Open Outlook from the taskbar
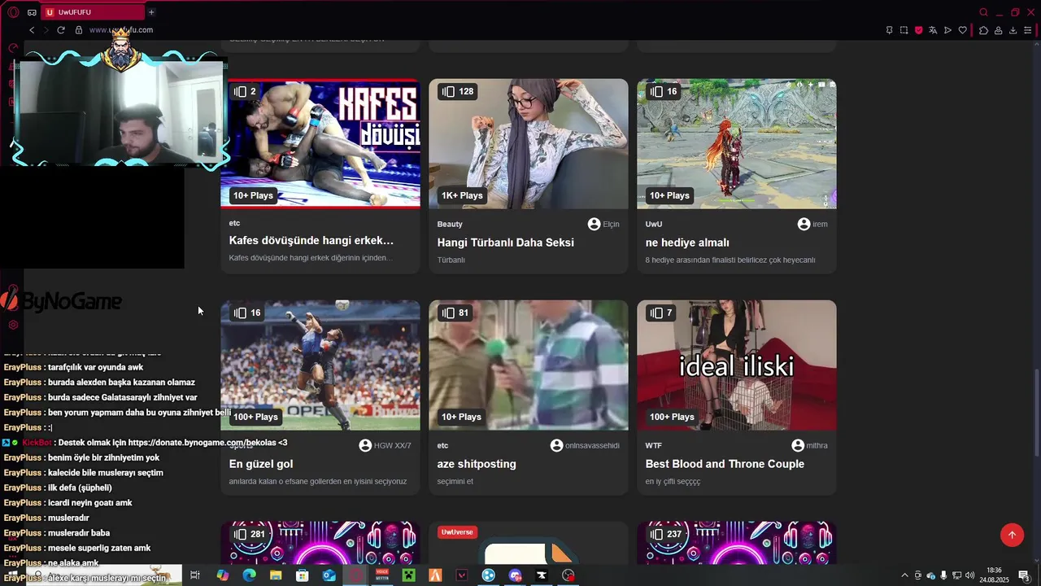The height and width of the screenshot is (586, 1041). click(329, 575)
